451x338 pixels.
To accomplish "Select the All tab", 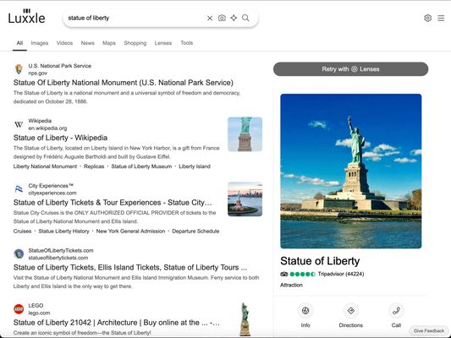I will (x=19, y=43).
